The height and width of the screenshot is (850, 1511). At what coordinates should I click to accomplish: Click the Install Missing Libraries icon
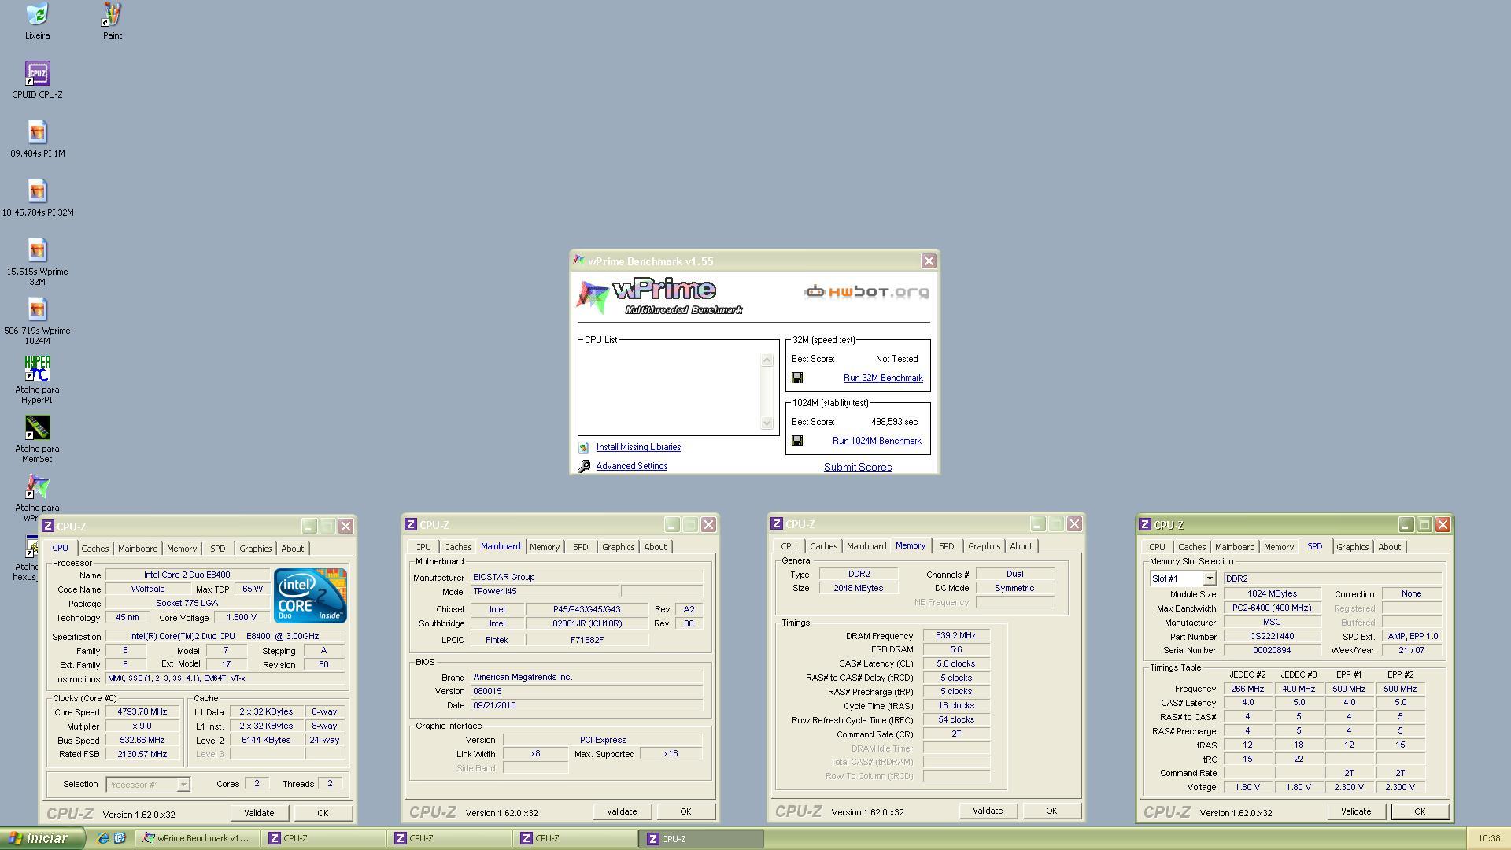[x=584, y=447]
